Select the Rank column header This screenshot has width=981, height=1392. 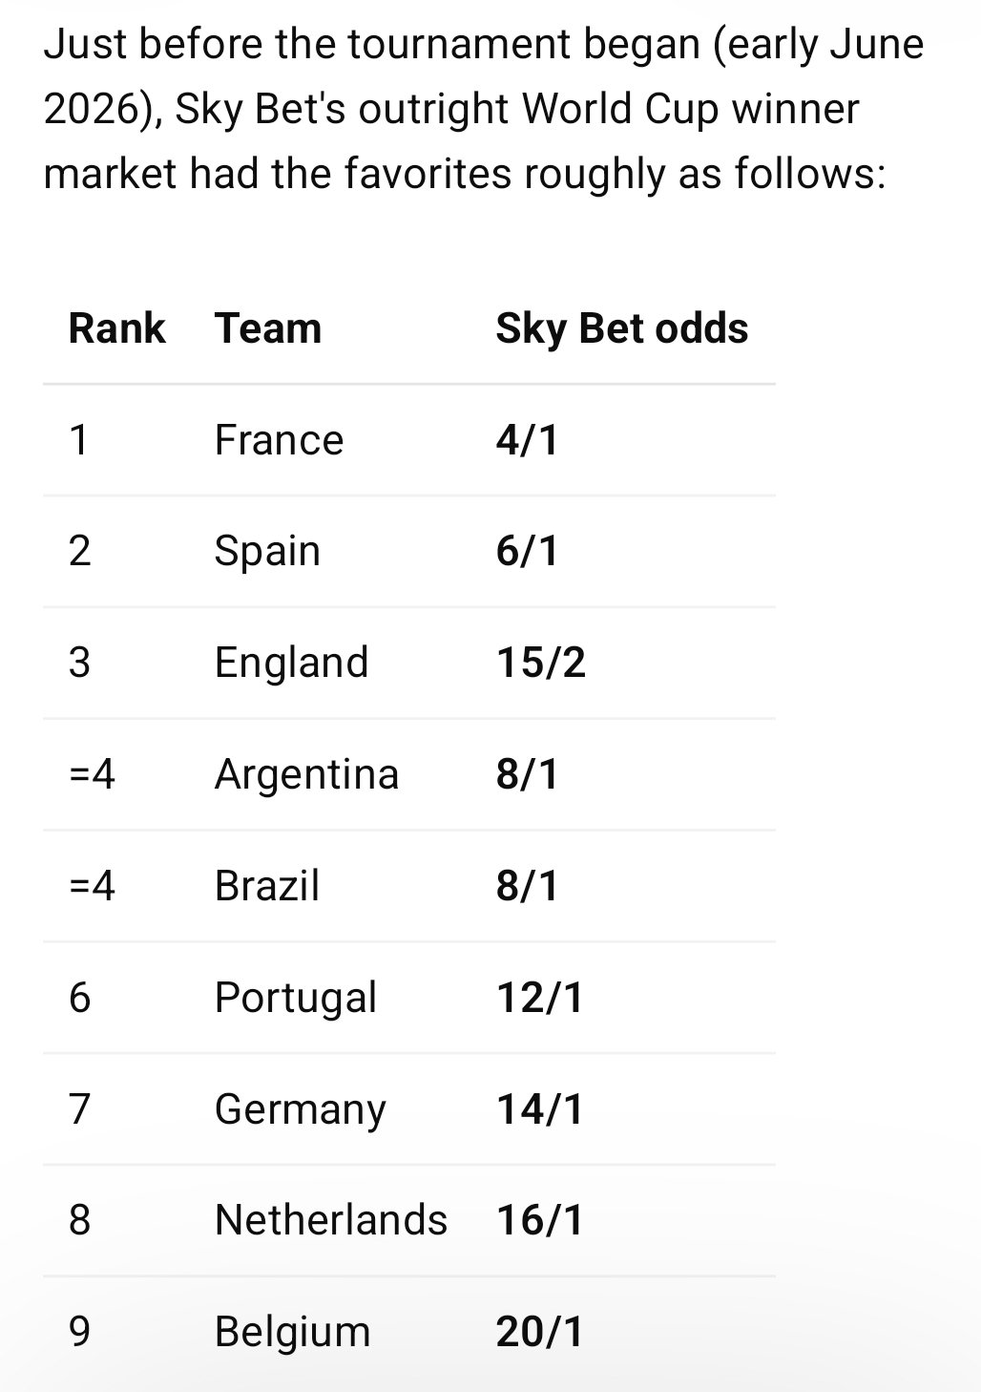[116, 328]
